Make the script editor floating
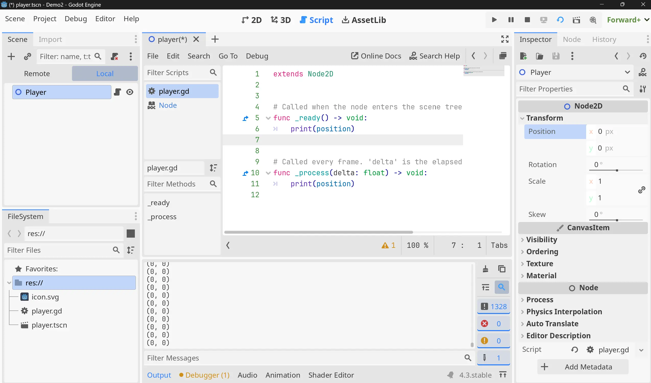The height and width of the screenshot is (383, 651). pyautogui.click(x=503, y=56)
